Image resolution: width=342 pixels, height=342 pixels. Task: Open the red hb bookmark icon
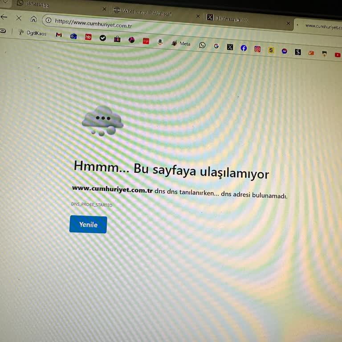tap(88, 37)
